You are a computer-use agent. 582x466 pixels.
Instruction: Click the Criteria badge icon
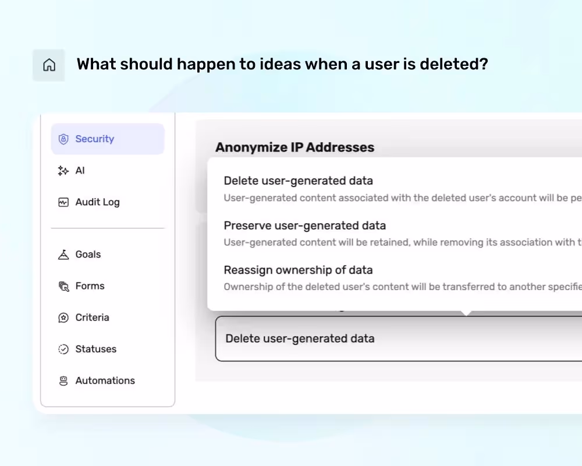63,317
